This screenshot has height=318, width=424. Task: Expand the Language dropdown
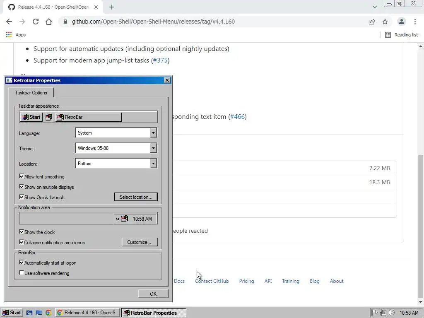153,133
